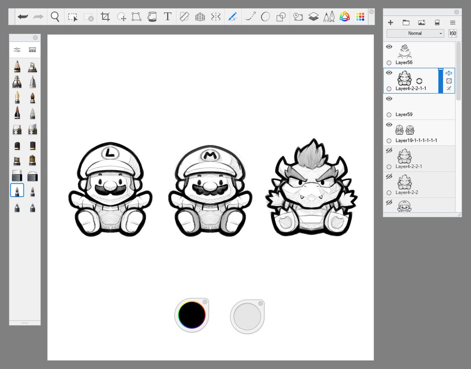The width and height of the screenshot is (471, 369).
Task: Toggle lock transparency checker icon on selected layer
Action: coord(449,81)
